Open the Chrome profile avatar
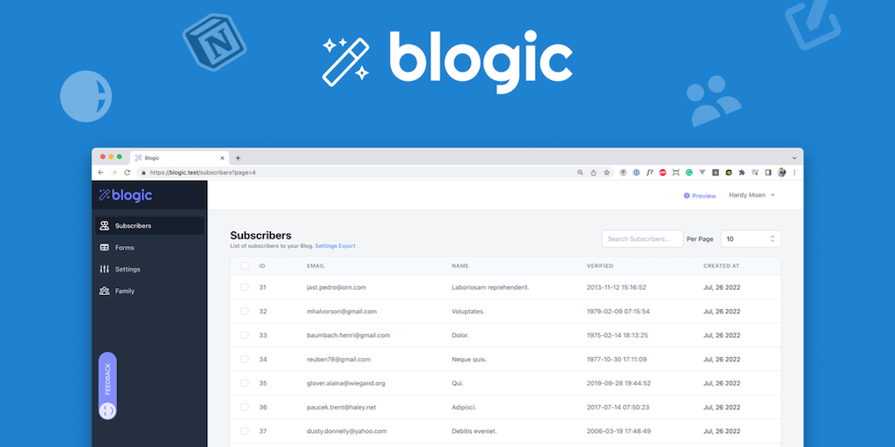The image size is (895, 447). (x=782, y=172)
